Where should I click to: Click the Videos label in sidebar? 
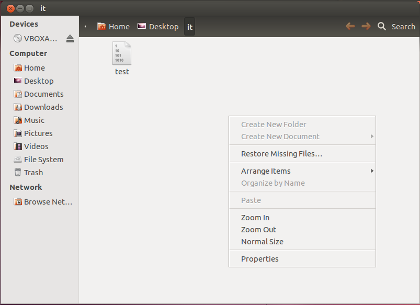36,146
